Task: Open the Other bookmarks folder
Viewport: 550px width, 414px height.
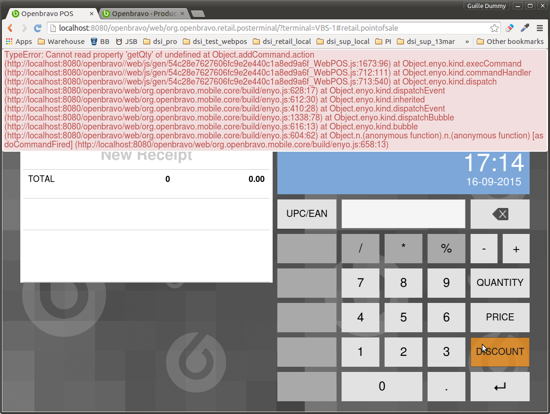Action: (x=510, y=42)
